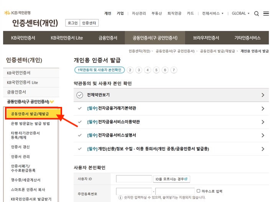Open the 전체서비스 dropdown
Screen dimensions: 276x202
213,13
